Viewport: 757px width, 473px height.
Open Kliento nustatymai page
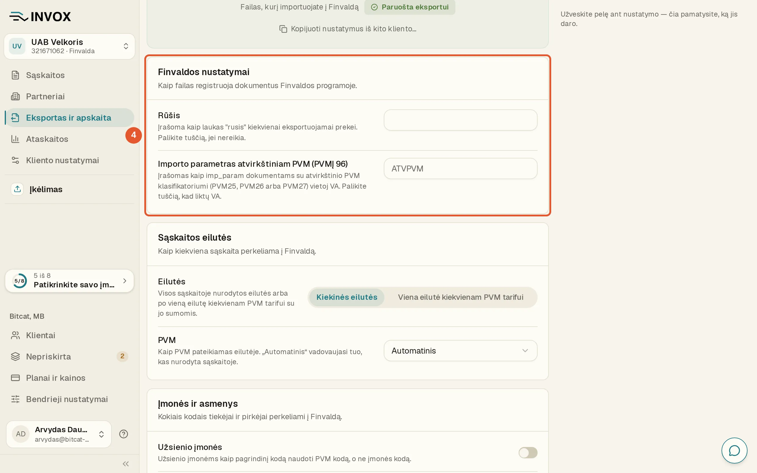(69, 160)
